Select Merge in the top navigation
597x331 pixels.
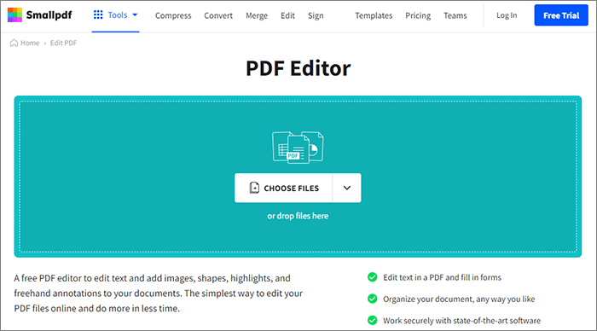tap(257, 15)
